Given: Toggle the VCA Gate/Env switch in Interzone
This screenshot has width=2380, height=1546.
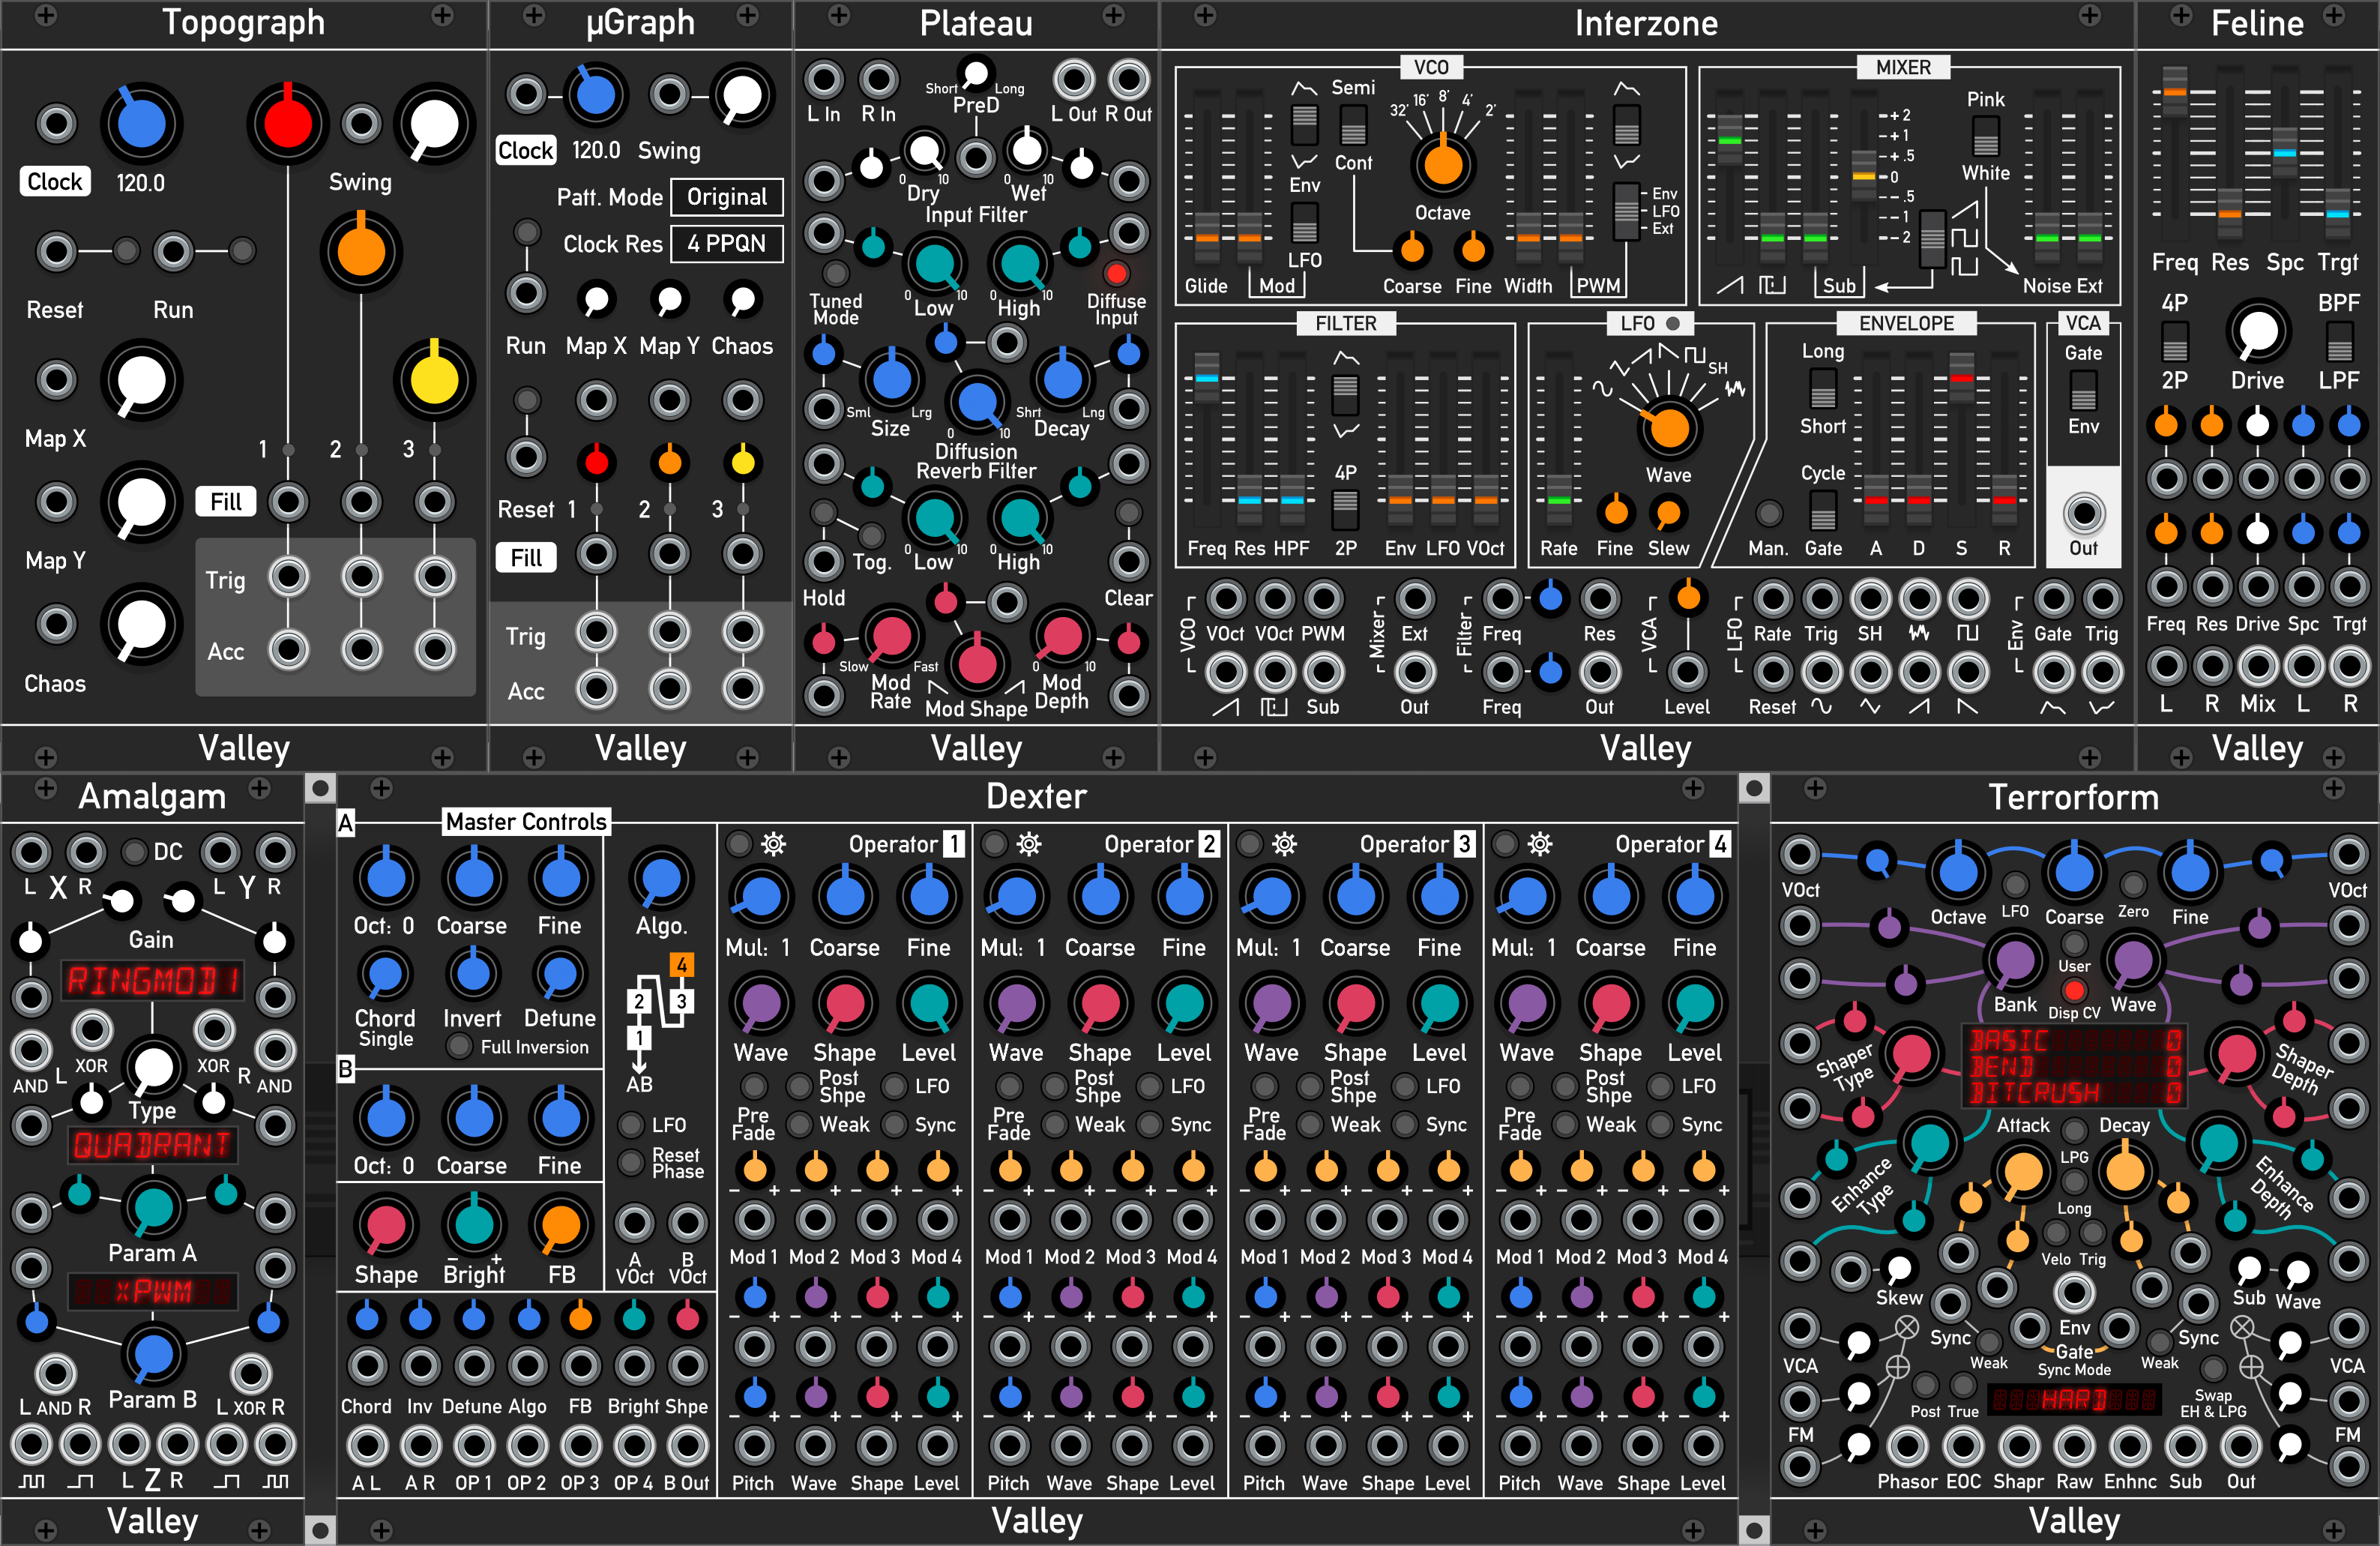Looking at the screenshot, I should click(x=2083, y=390).
